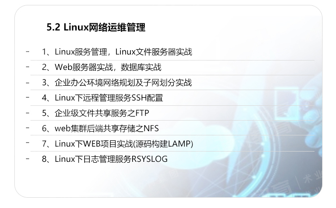
Task: Click the dash bullet before item 6
Action: click(x=28, y=128)
